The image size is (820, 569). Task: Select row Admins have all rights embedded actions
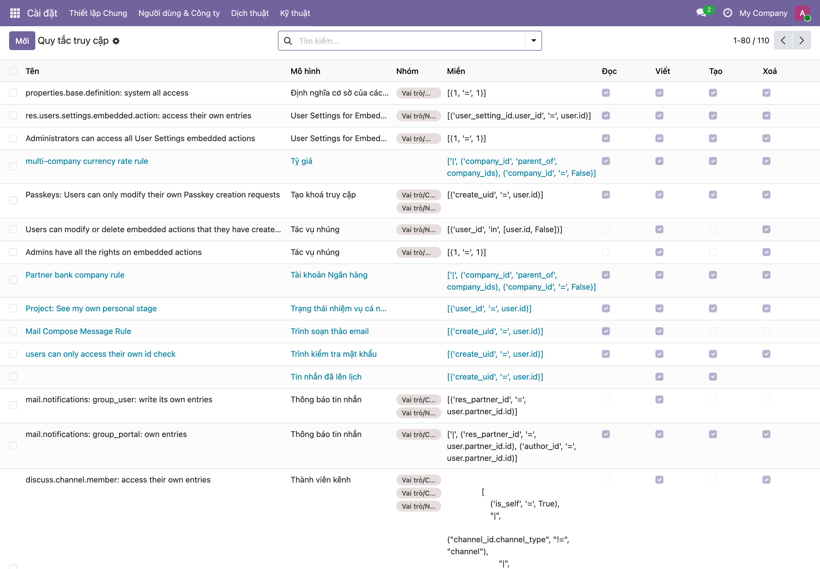(13, 252)
